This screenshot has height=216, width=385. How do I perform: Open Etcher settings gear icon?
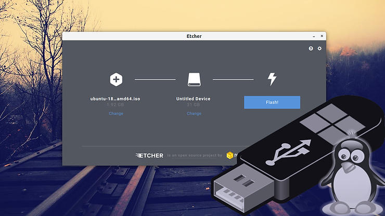[319, 48]
